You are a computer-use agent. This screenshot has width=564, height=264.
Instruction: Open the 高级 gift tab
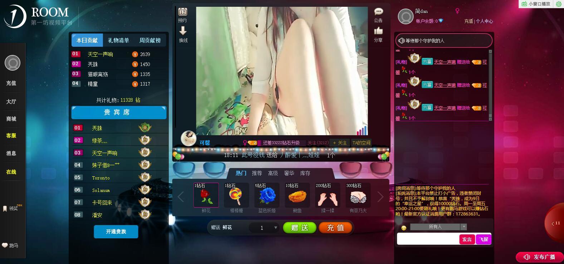point(273,173)
